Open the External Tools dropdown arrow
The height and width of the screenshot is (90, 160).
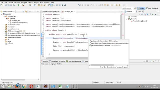pyautogui.click(x=25, y=5)
